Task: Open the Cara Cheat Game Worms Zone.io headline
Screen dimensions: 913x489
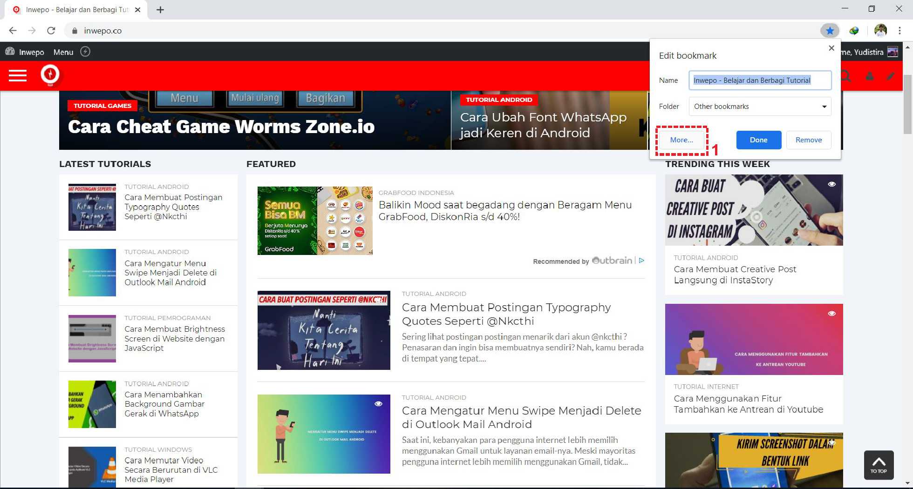Action: [x=221, y=127]
